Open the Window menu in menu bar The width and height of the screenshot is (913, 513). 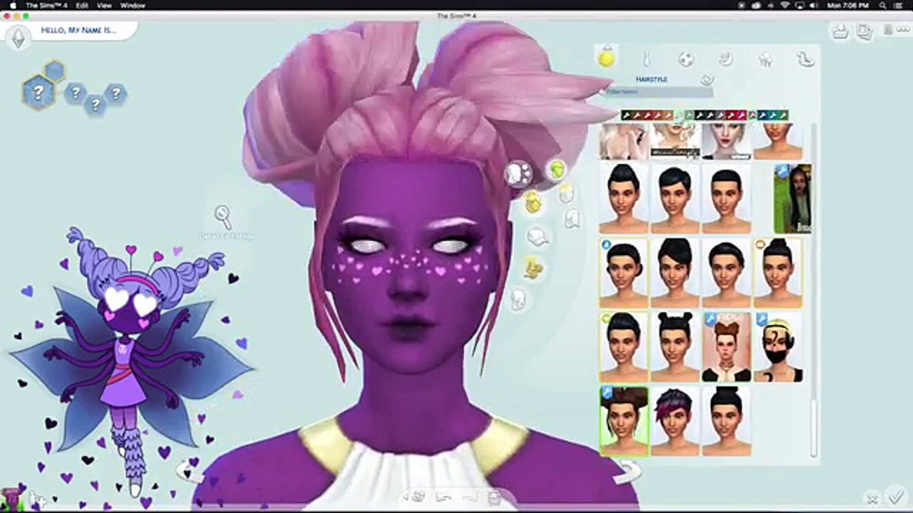[x=132, y=5]
